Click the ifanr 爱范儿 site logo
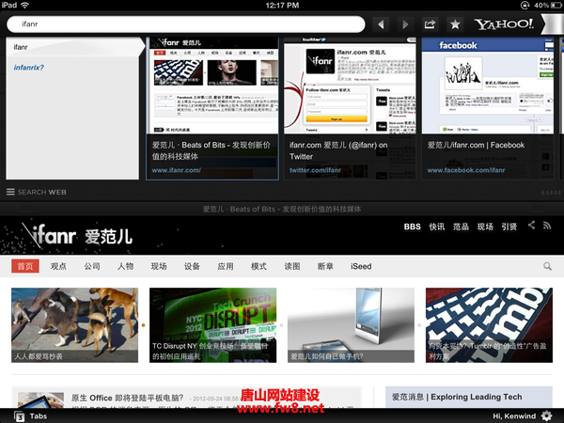564x423 pixels. pos(77,236)
